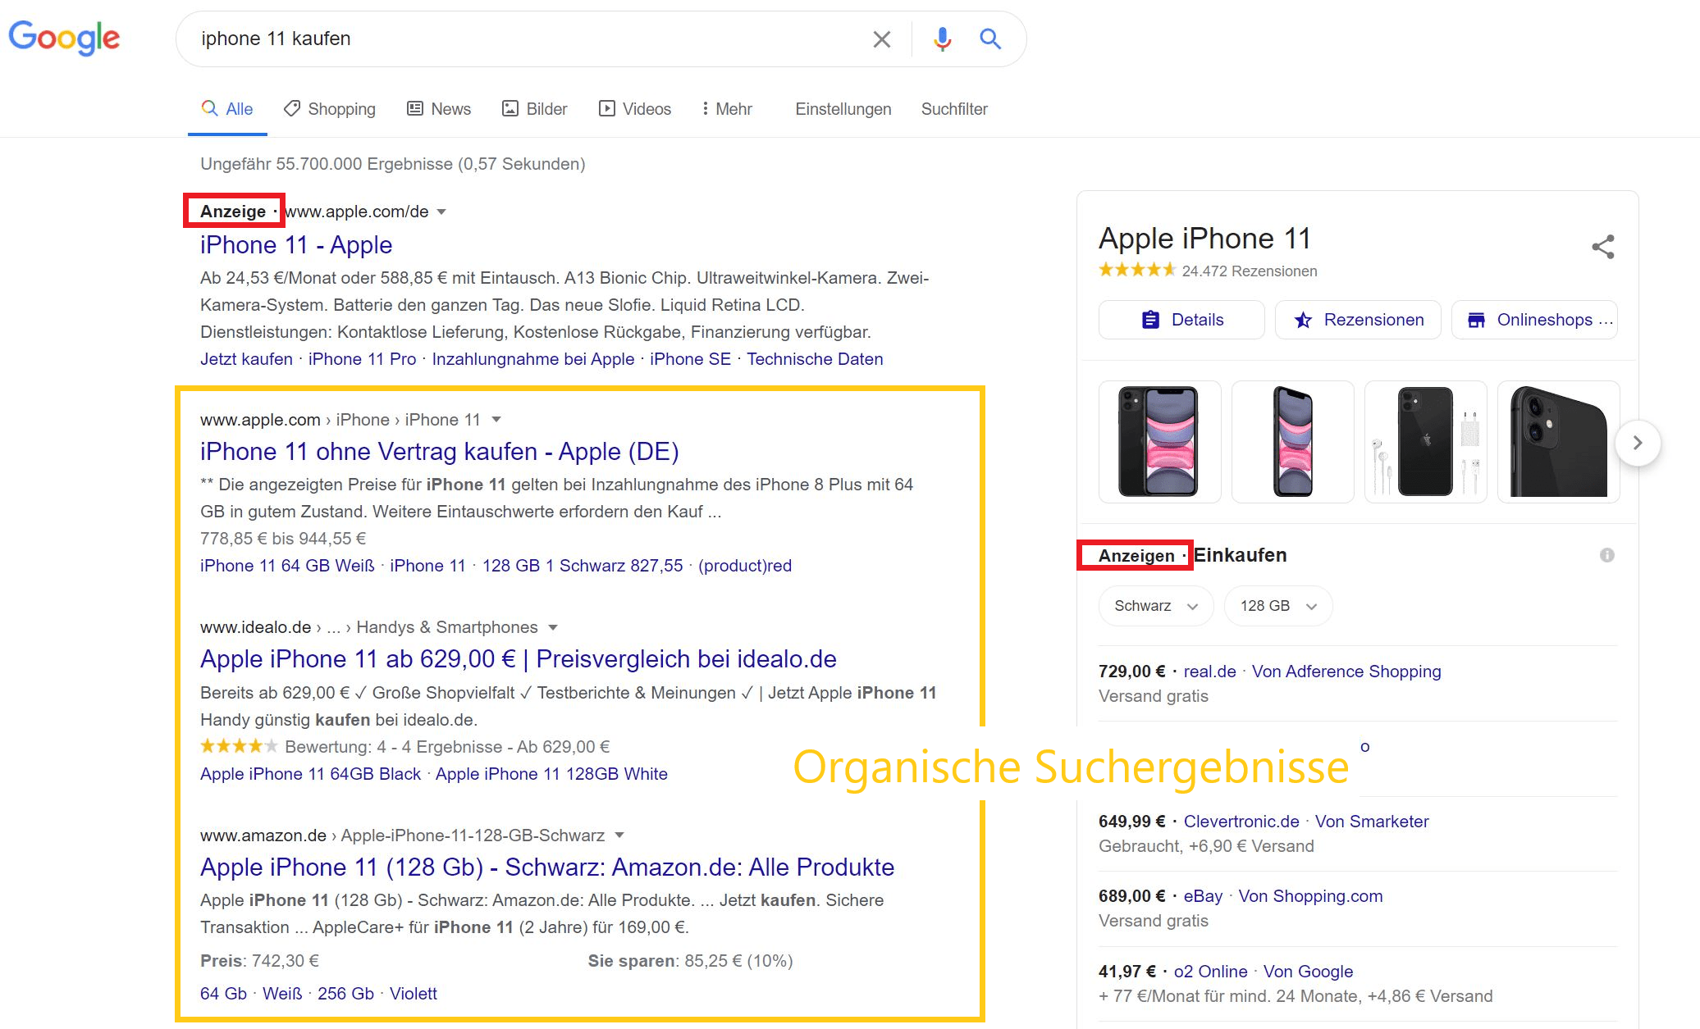This screenshot has width=1700, height=1029.
Task: Open the black iPhone back close-up thumbnail
Action: (1558, 442)
